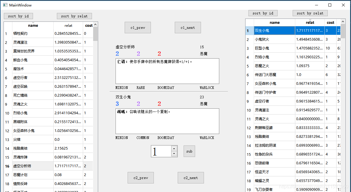Click the MainWindow title bar app icon

coord(5,5)
